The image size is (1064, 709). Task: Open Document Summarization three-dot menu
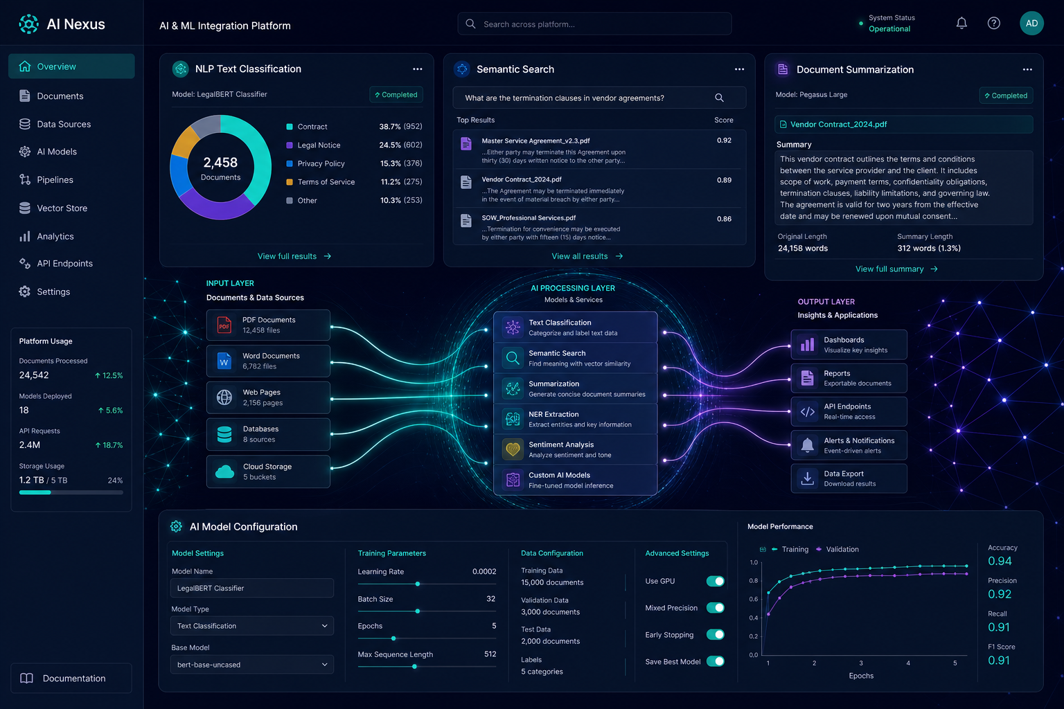click(1027, 70)
